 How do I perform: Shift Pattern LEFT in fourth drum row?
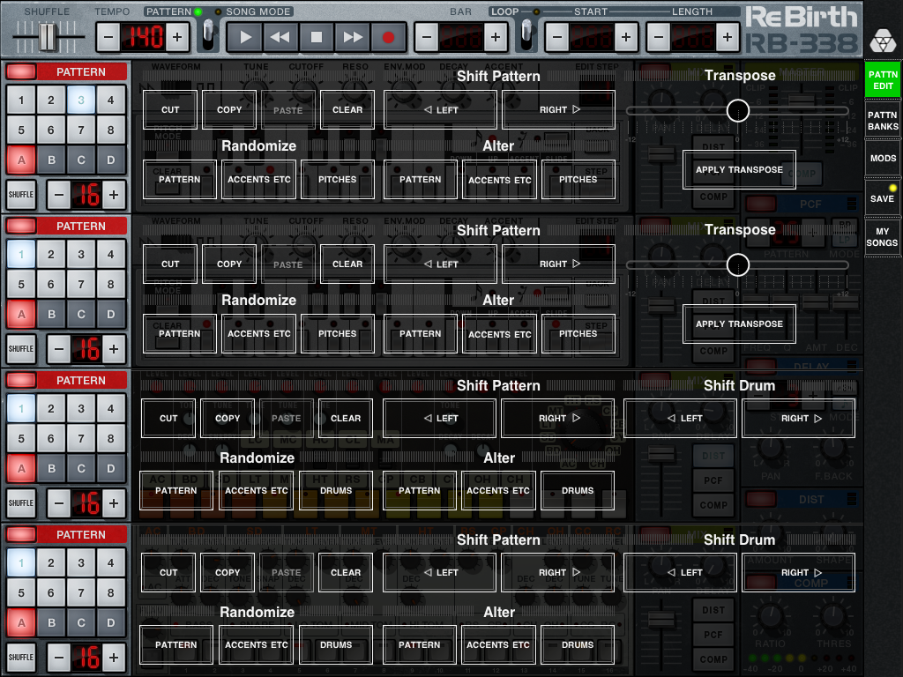(x=439, y=573)
